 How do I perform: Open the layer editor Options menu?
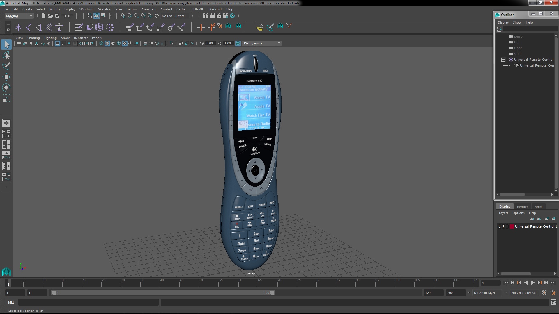[x=518, y=213]
